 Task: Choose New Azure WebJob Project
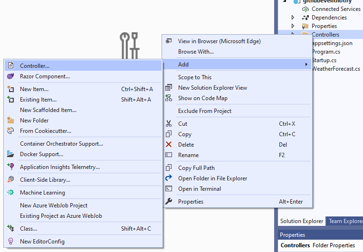(83, 205)
